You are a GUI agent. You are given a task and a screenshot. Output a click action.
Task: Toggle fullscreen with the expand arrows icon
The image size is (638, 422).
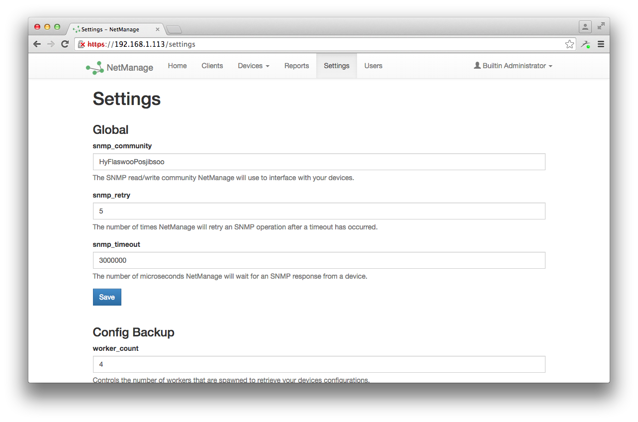601,26
